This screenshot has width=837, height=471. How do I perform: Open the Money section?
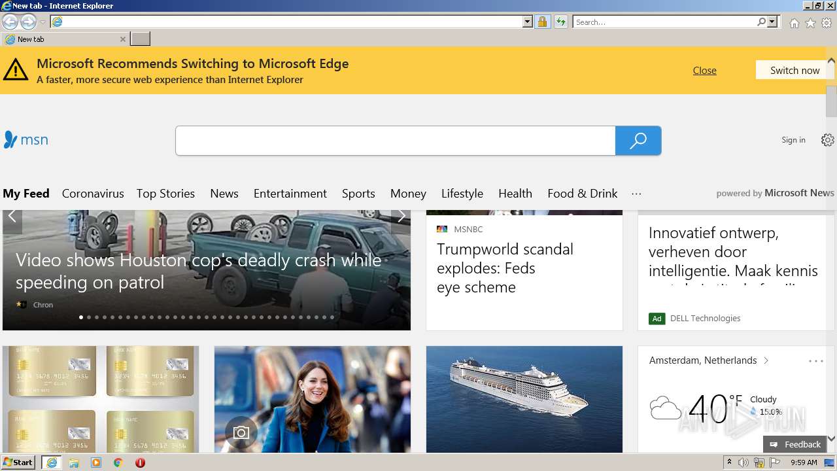pyautogui.click(x=408, y=194)
